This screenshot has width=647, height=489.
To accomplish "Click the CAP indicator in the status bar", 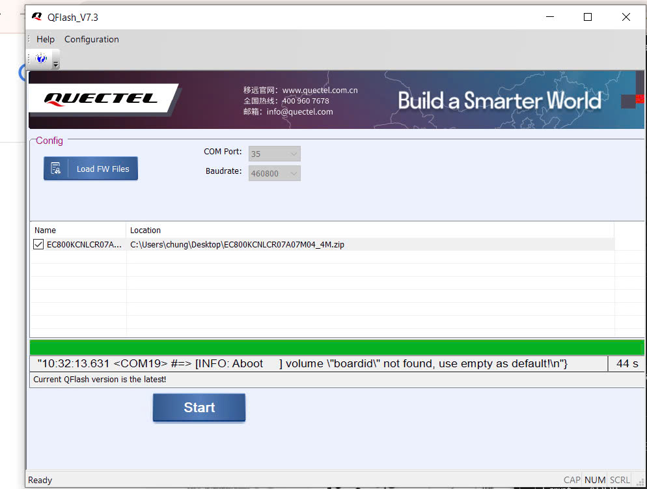I will click(571, 479).
